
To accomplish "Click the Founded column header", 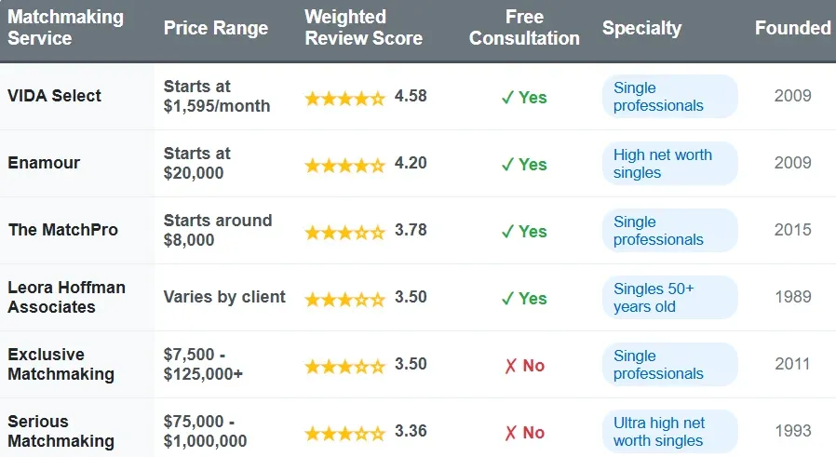I will click(792, 28).
